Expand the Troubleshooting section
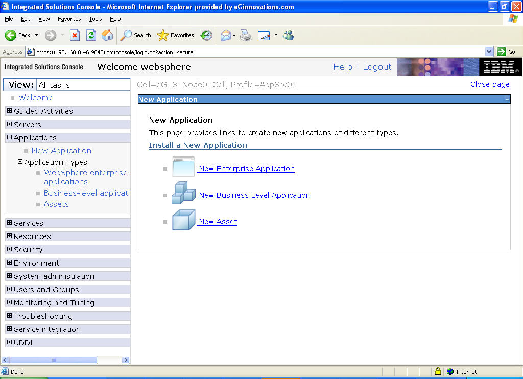The width and height of the screenshot is (523, 379). pyautogui.click(x=10, y=316)
